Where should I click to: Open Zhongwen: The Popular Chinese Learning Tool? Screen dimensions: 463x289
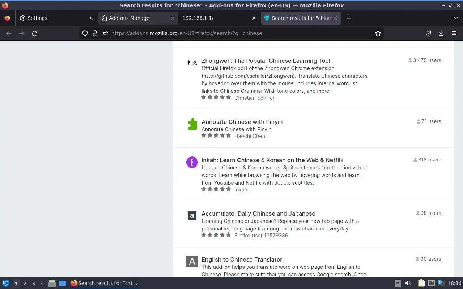click(266, 61)
